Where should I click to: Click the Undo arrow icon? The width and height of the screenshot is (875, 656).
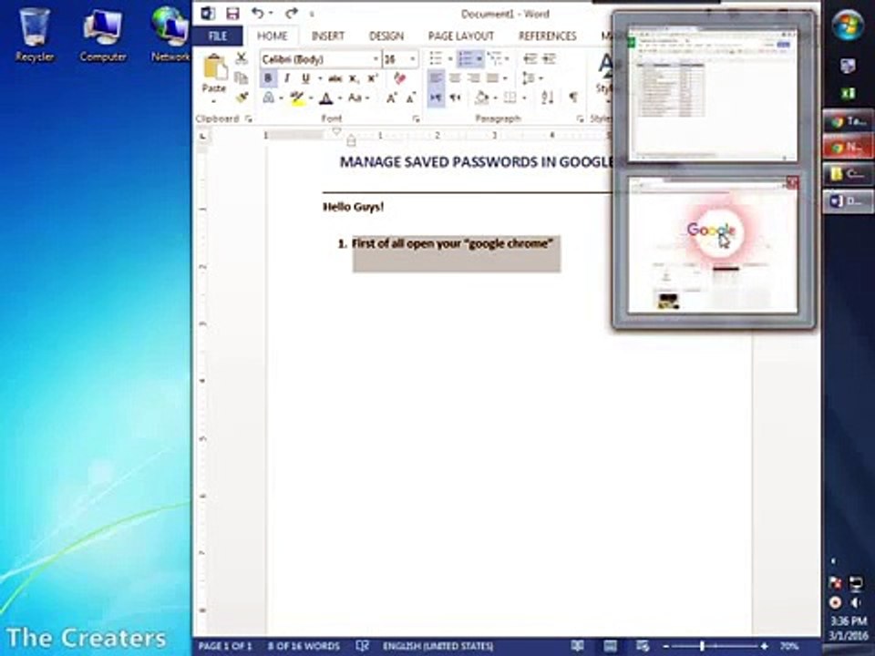pos(257,13)
